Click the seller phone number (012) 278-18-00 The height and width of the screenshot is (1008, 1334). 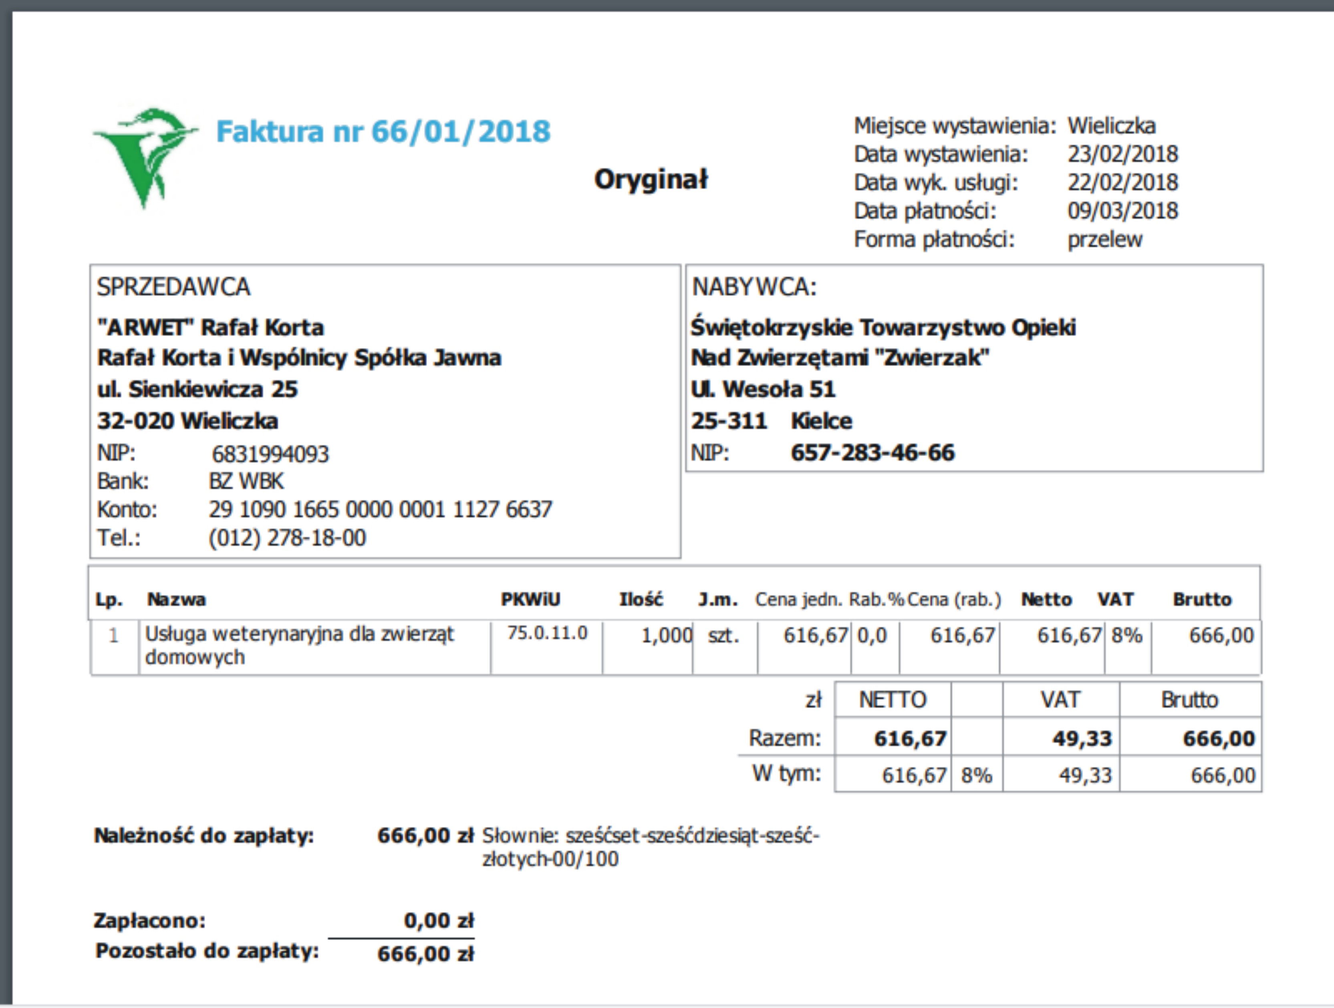(x=287, y=538)
